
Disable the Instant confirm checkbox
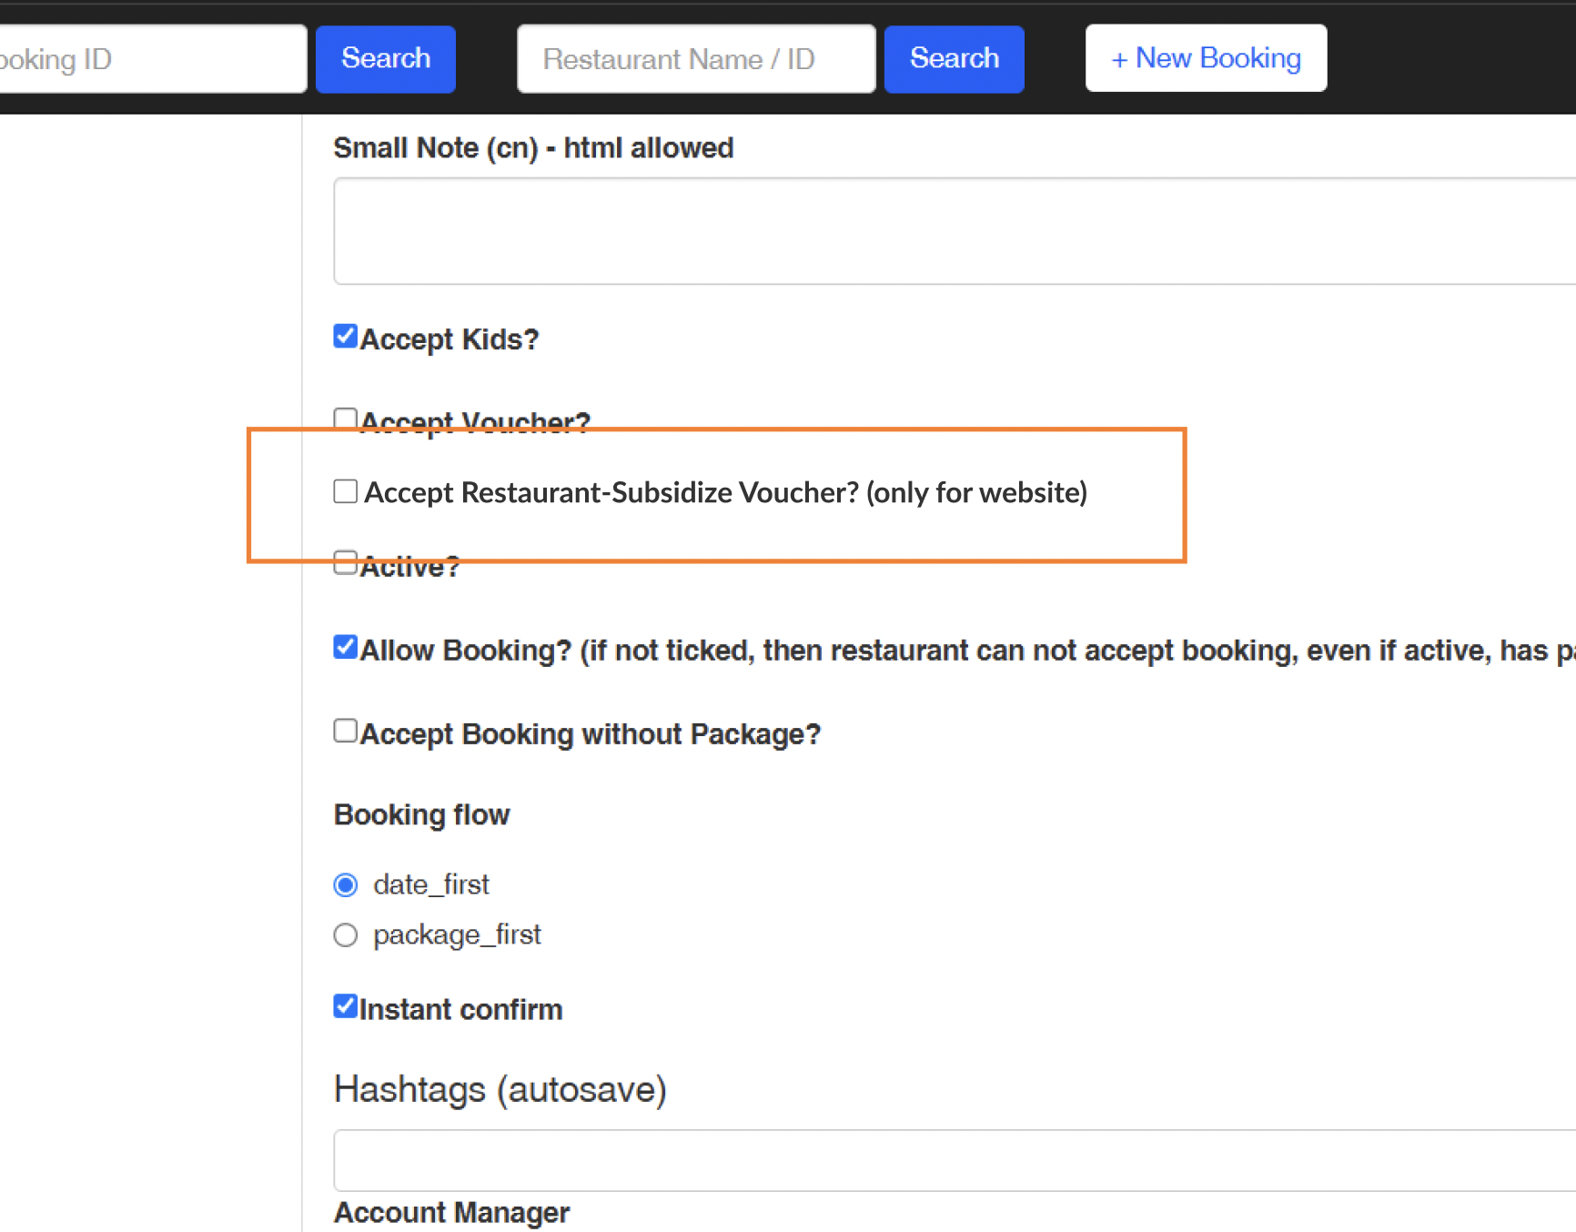pyautogui.click(x=345, y=1006)
